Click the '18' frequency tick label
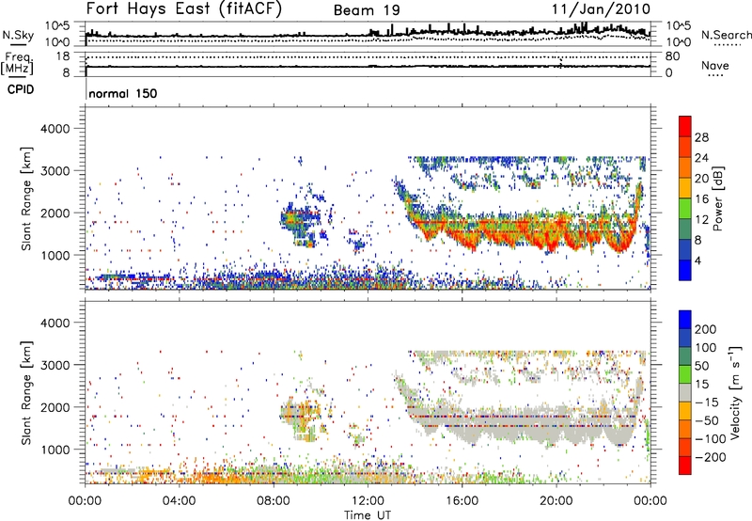 click(63, 56)
